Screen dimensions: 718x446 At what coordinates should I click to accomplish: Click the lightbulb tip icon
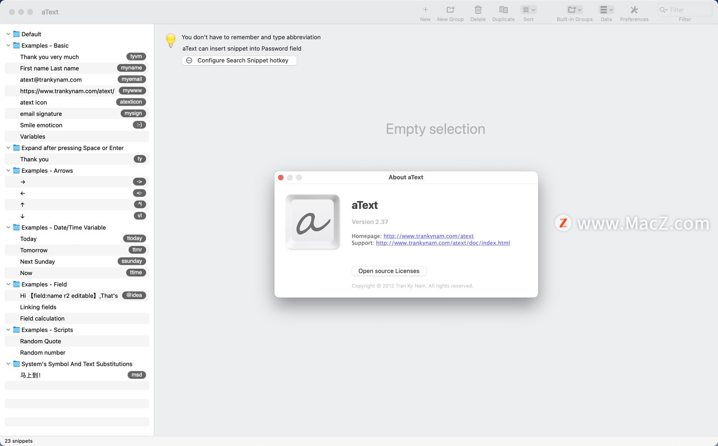pos(171,40)
